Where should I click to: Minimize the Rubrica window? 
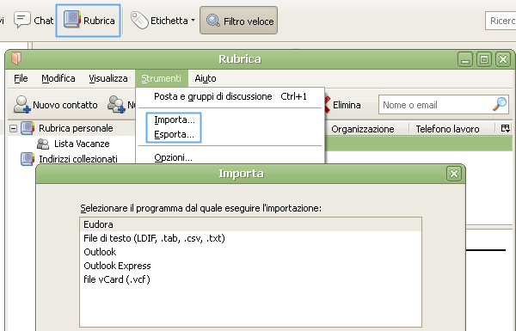[465, 59]
